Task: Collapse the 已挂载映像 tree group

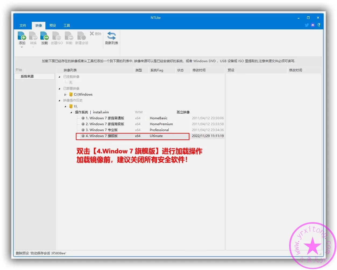Action: 59,77
